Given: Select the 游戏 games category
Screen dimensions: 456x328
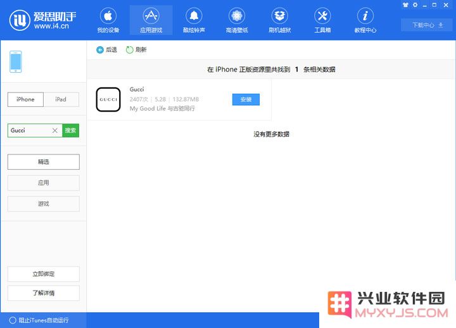Looking at the screenshot, I should (43, 204).
